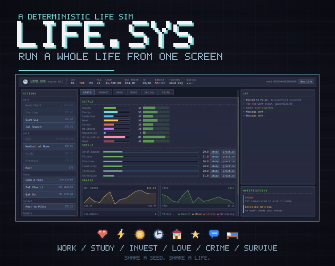335x266 pixels.
Task: Click the Intelligence skill progress bar
Action: (151, 152)
